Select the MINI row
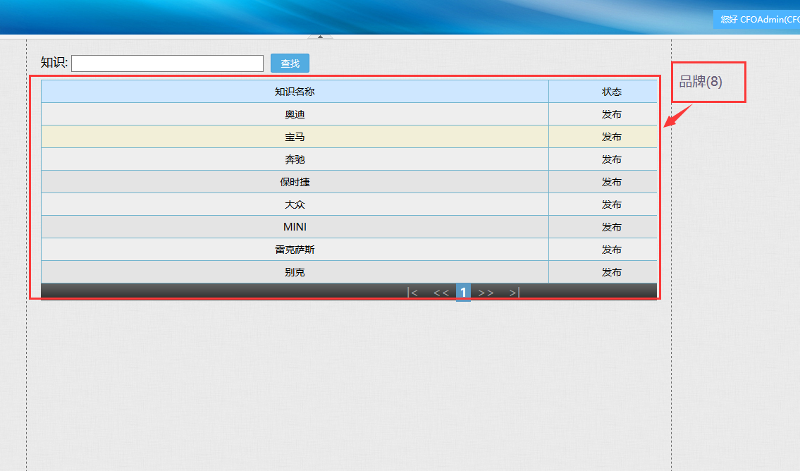This screenshot has height=471, width=800. [x=295, y=227]
